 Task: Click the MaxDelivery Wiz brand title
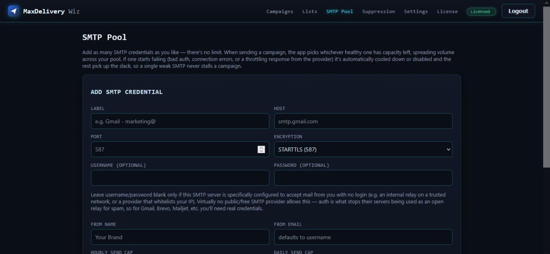point(51,11)
